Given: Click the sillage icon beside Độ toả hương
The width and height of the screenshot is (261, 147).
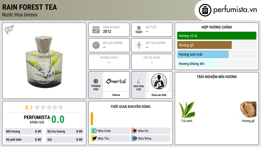Looking at the screenshot, I should [139, 45].
